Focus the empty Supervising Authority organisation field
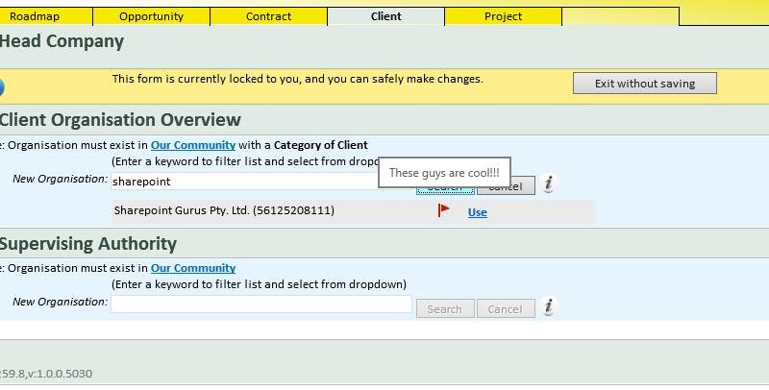 click(260, 304)
